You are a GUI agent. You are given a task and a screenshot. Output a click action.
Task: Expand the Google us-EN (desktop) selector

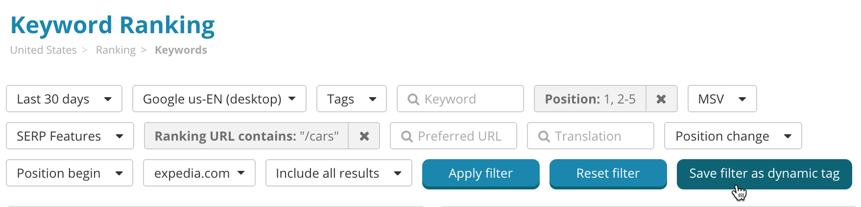219,99
